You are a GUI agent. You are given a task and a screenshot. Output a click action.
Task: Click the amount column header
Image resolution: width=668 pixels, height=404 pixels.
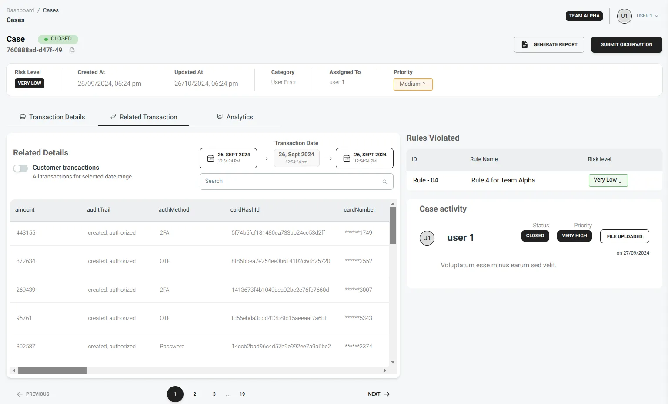(x=25, y=210)
